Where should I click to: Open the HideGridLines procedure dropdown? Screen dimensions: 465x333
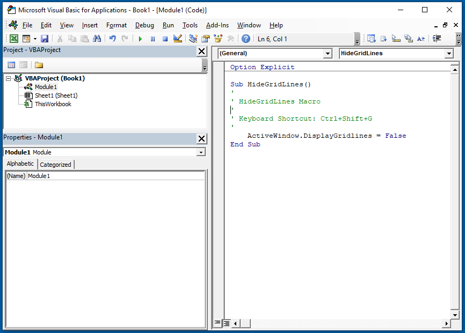(x=450, y=53)
